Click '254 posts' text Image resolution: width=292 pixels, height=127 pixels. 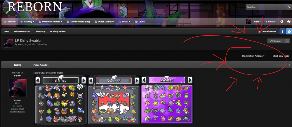tap(18, 106)
